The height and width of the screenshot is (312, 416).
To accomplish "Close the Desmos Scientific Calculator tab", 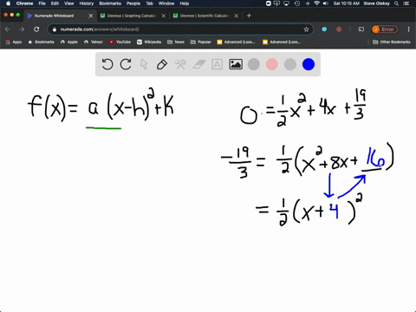I will [x=237, y=16].
